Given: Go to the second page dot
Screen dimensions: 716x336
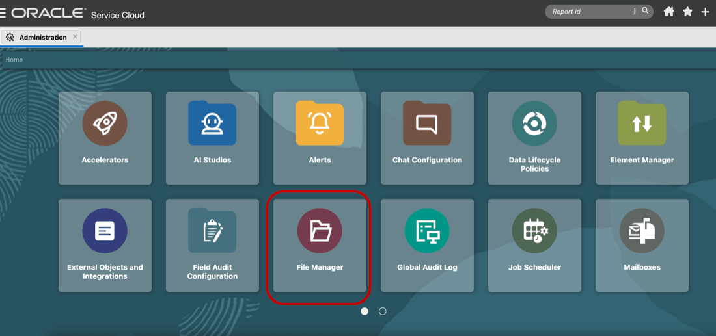Looking at the screenshot, I should click(383, 311).
